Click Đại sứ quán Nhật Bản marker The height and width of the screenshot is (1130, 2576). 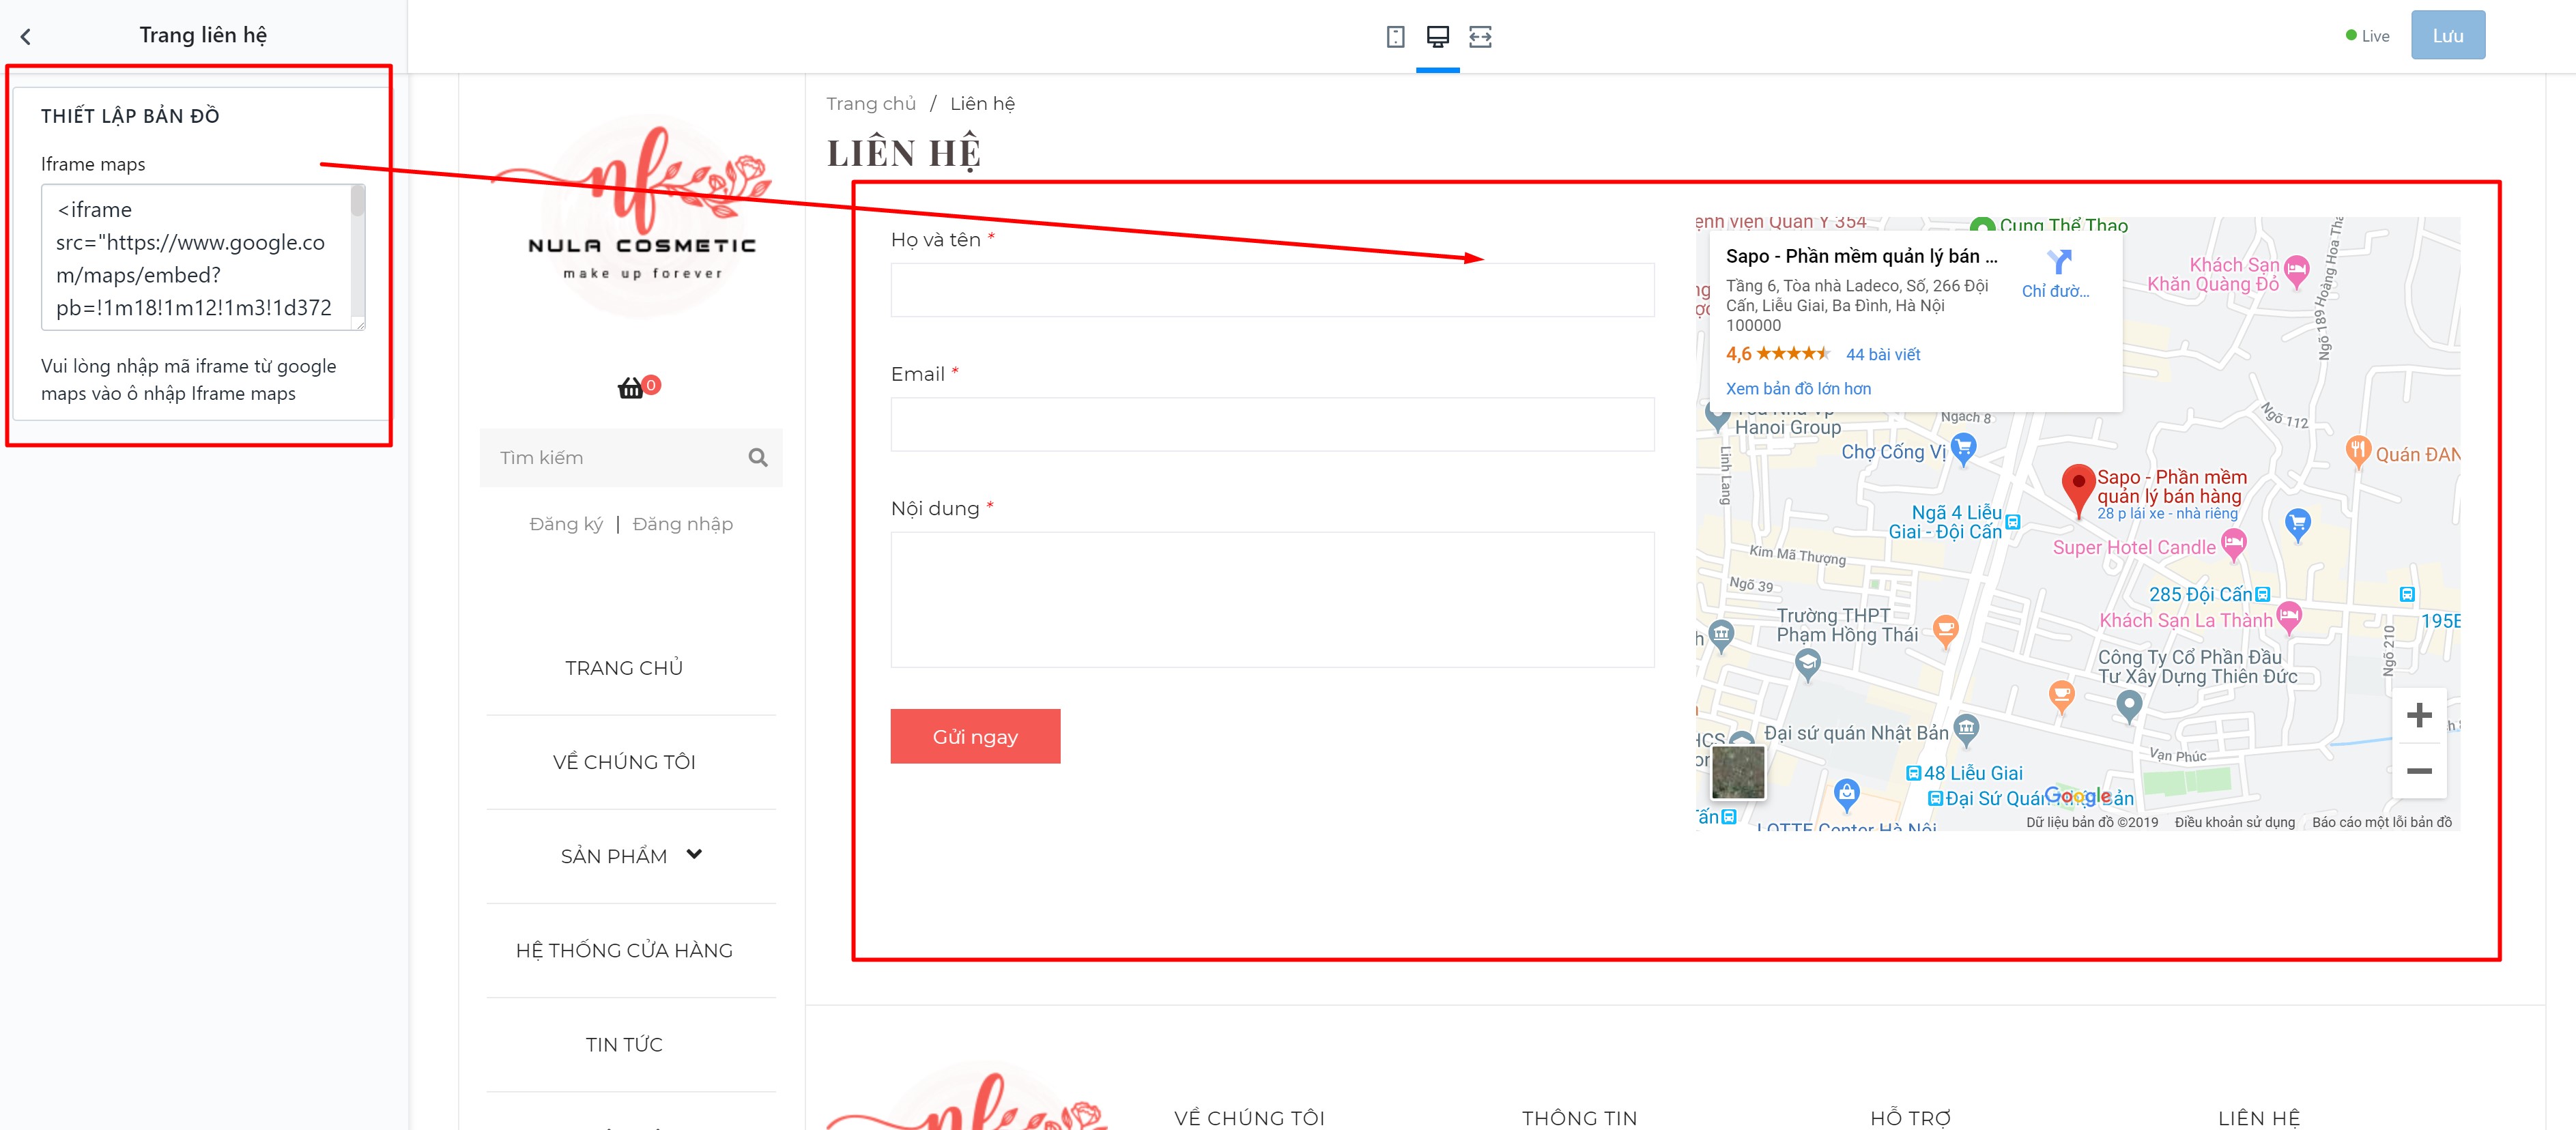[1965, 730]
